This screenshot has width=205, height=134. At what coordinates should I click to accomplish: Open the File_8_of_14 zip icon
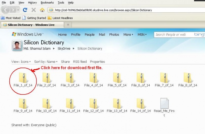pyautogui.click(x=187, y=78)
